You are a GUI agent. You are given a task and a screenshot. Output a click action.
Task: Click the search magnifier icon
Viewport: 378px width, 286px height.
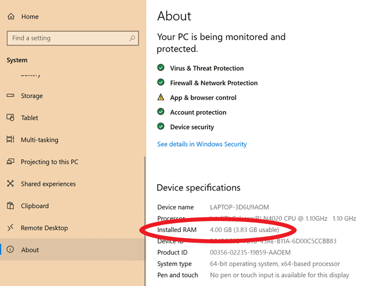pos(132,38)
